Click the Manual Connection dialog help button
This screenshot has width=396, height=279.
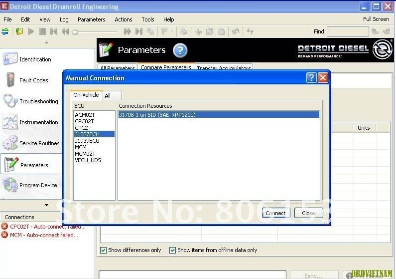pos(311,78)
